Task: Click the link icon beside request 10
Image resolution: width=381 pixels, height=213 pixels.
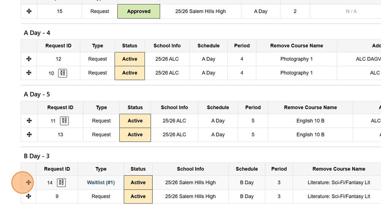Action: [x=63, y=73]
